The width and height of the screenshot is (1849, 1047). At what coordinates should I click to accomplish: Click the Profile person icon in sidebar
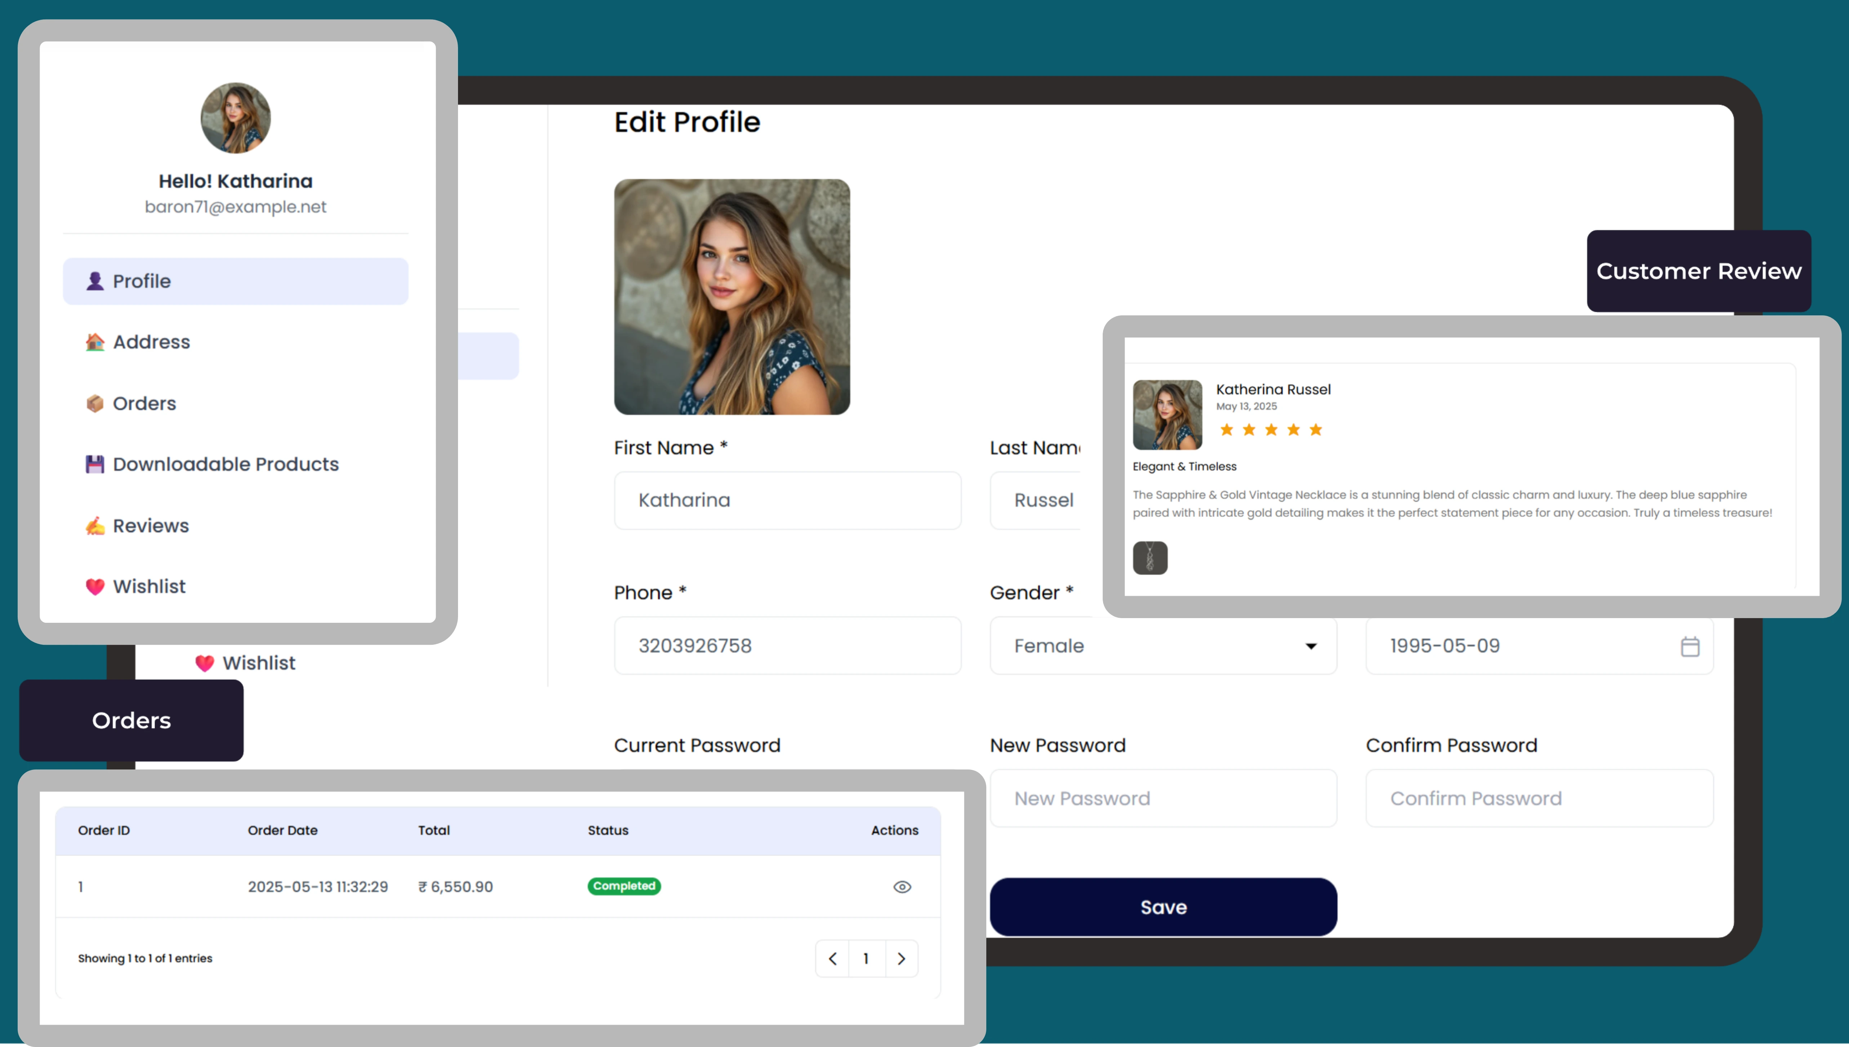pyautogui.click(x=95, y=281)
